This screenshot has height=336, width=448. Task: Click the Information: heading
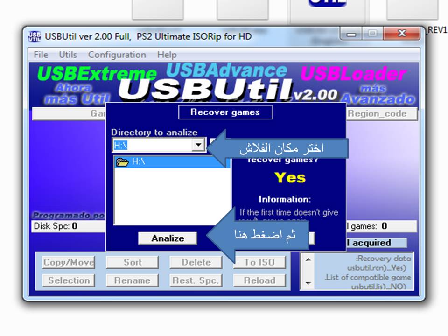click(285, 199)
